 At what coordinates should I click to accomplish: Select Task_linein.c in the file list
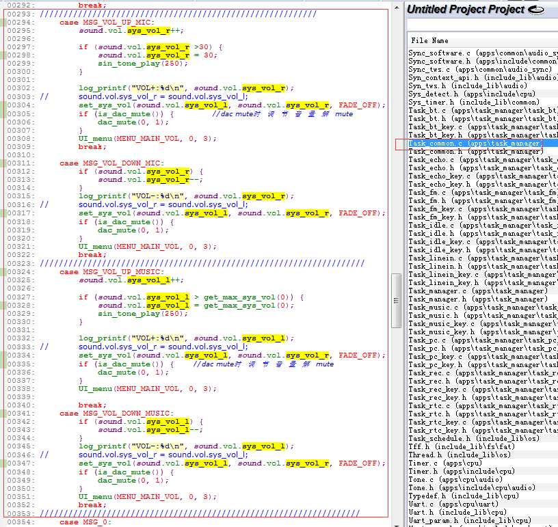click(x=483, y=258)
